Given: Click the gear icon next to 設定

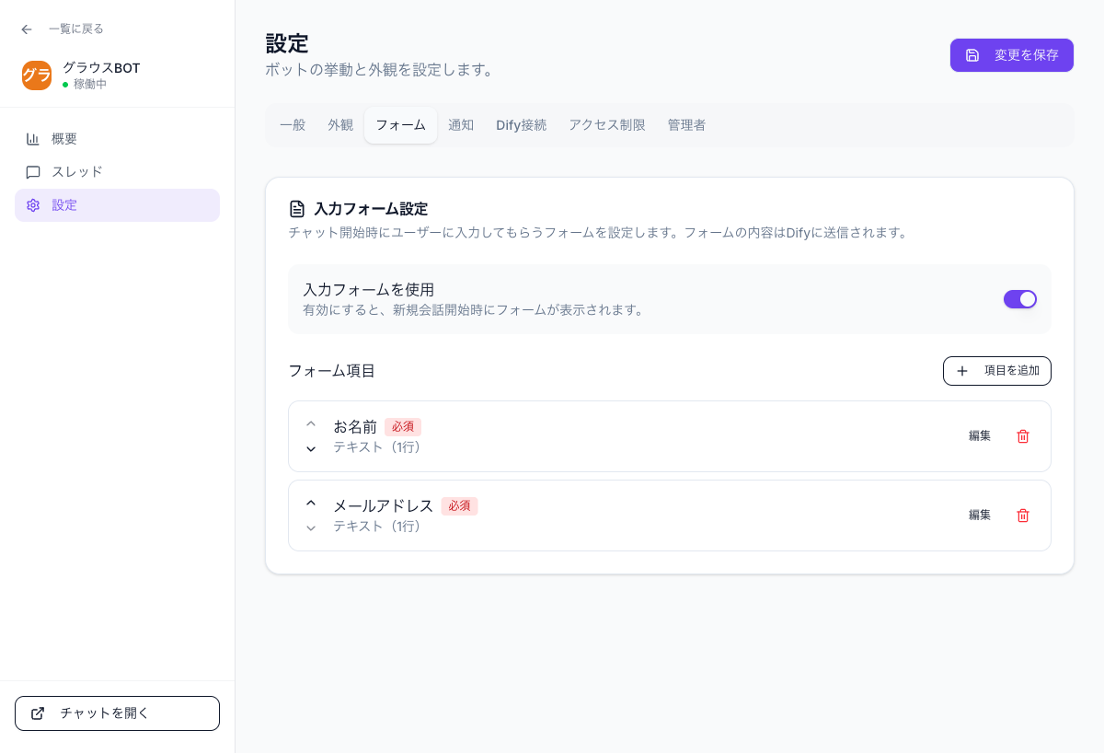Looking at the screenshot, I should point(33,204).
